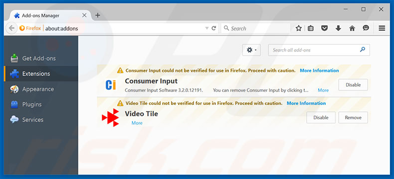The image size is (394, 179).
Task: Expand the address bar history dropdown arrow
Action: tap(207, 28)
